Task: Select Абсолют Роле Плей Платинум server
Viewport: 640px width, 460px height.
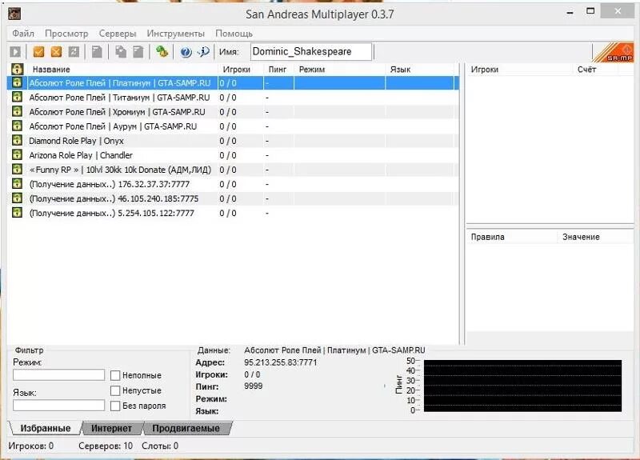Action: pos(233,83)
